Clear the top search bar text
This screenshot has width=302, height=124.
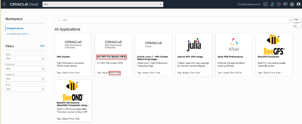pos(161,4)
